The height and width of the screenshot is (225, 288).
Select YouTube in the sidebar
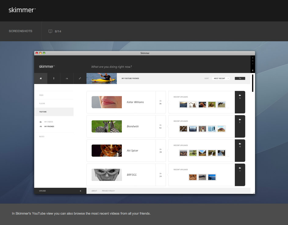click(x=54, y=112)
